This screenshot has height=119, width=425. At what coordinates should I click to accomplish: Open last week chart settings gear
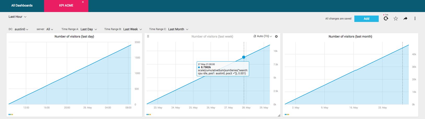[x=276, y=37]
